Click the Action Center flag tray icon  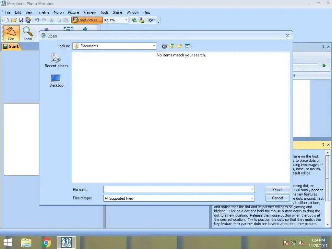(x=286, y=243)
